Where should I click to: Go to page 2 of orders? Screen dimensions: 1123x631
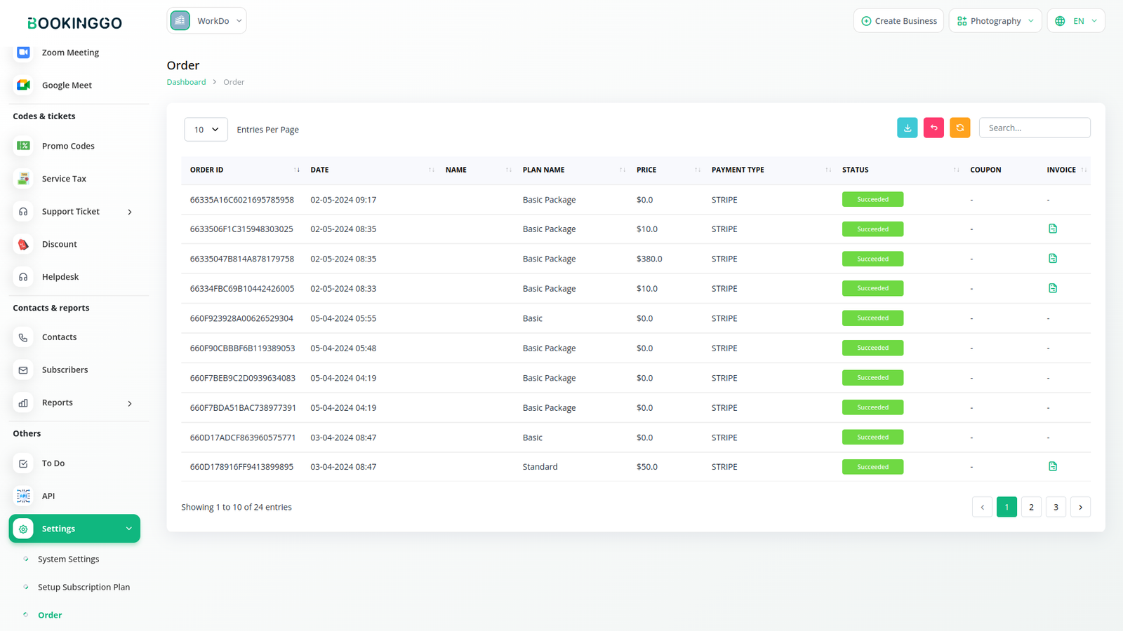(x=1031, y=507)
